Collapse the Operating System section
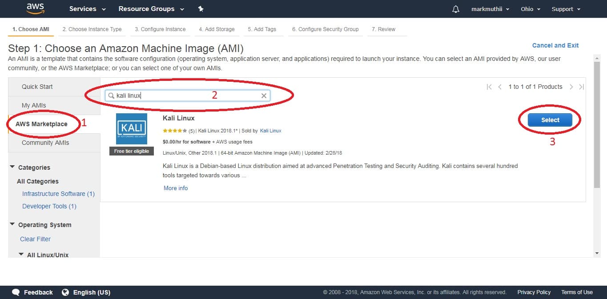Screen dimensions: 607x299 coord(12,224)
